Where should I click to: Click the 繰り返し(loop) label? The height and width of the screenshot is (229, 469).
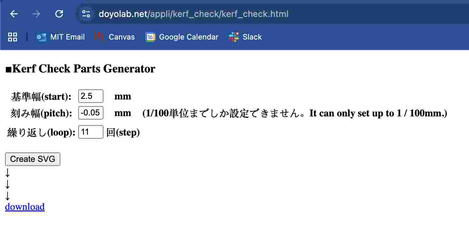[41, 133]
